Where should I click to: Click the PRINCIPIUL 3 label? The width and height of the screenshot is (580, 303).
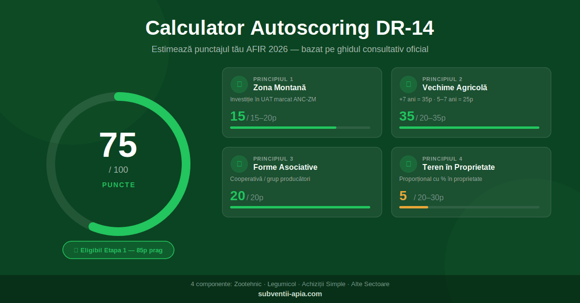click(273, 159)
